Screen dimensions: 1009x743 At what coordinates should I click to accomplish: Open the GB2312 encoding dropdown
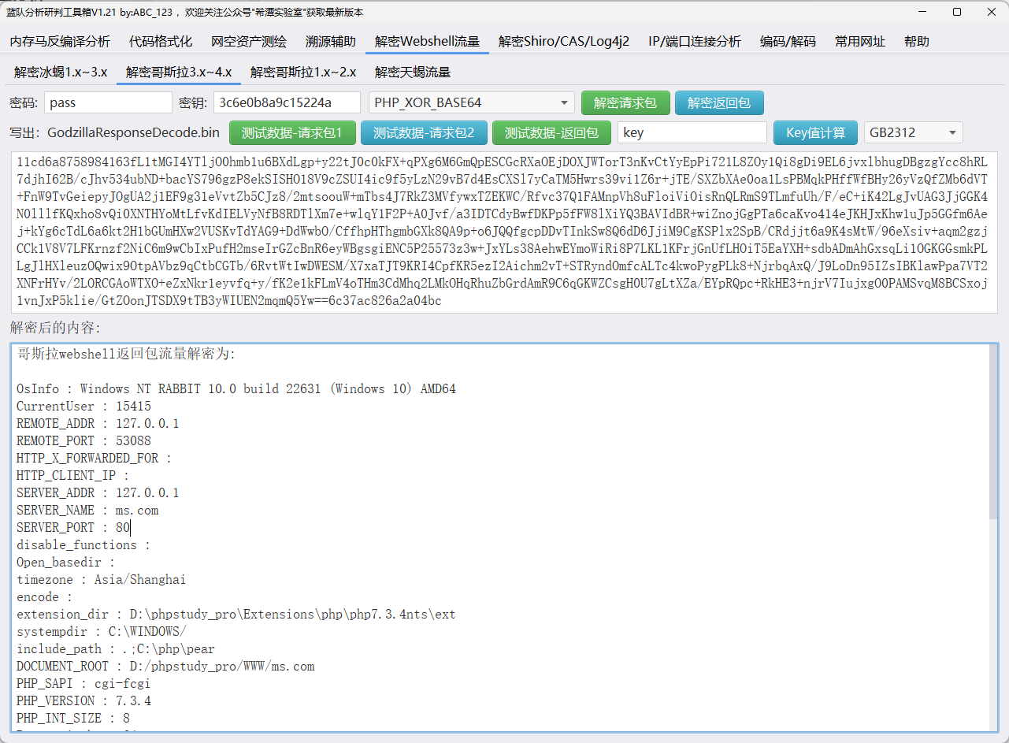(913, 133)
